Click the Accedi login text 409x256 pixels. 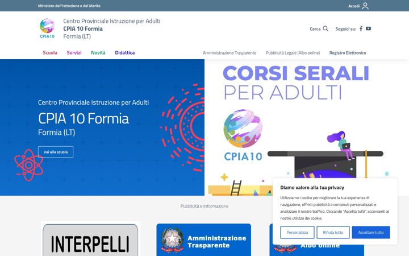(354, 6)
